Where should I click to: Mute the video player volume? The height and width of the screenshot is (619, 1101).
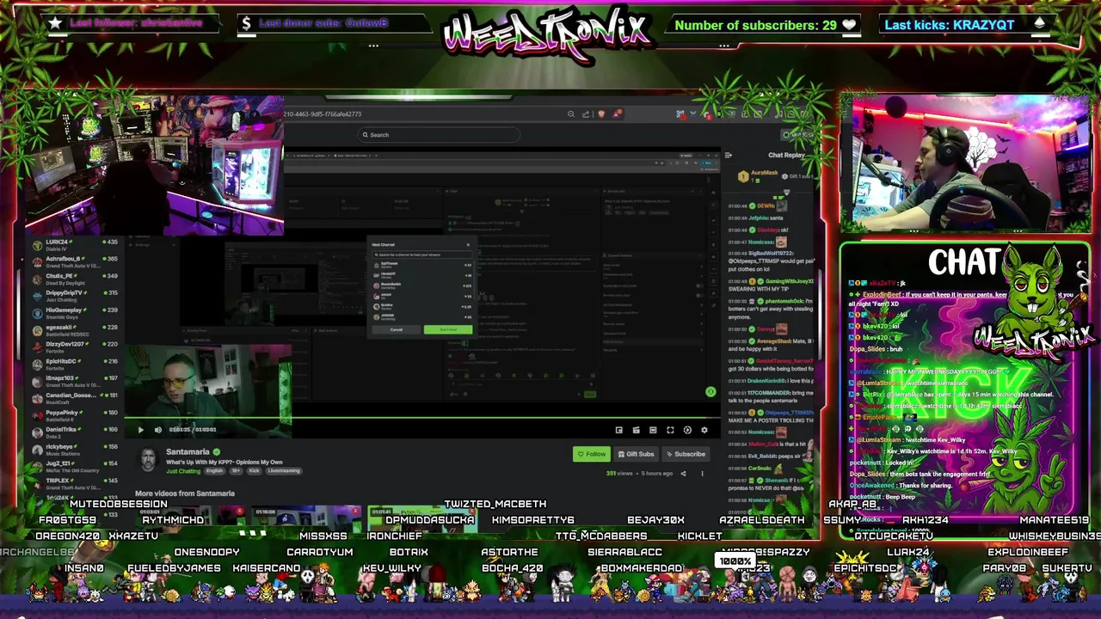[x=158, y=430]
